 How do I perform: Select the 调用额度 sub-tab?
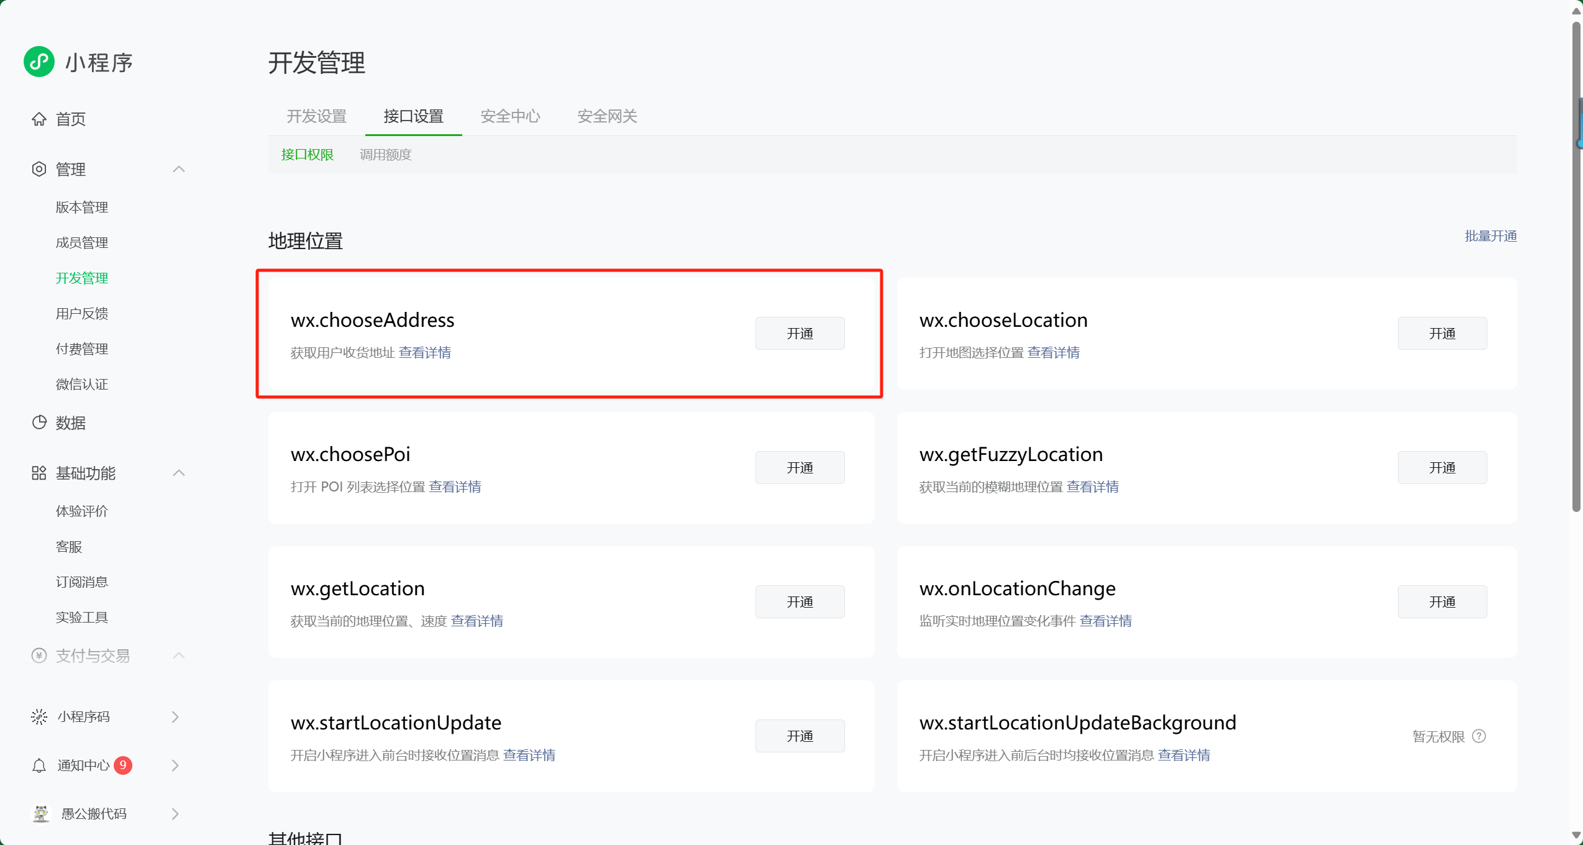point(385,155)
